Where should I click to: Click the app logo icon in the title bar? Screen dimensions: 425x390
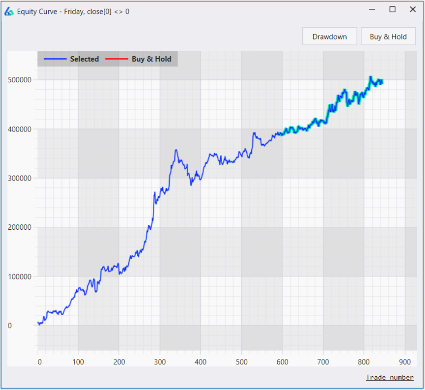click(9, 11)
